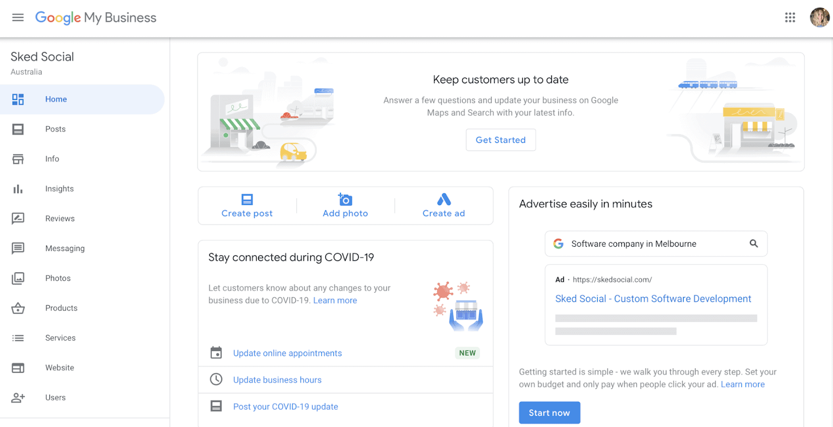Click the Get Started button

click(x=501, y=140)
